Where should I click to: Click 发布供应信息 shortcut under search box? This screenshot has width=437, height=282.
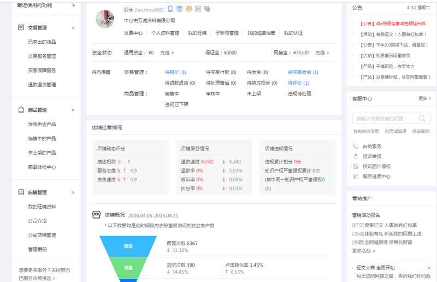click(x=366, y=131)
